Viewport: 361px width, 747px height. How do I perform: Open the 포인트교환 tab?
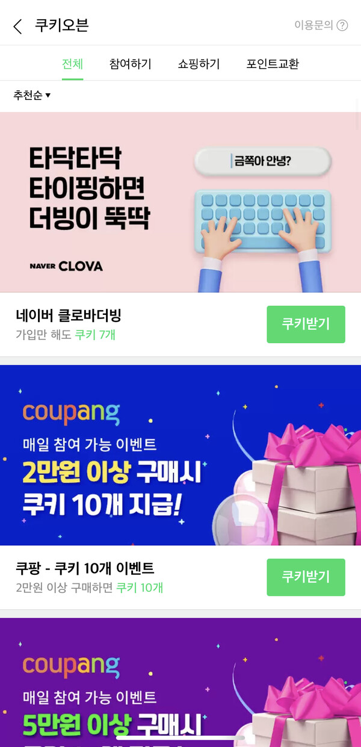point(273,64)
